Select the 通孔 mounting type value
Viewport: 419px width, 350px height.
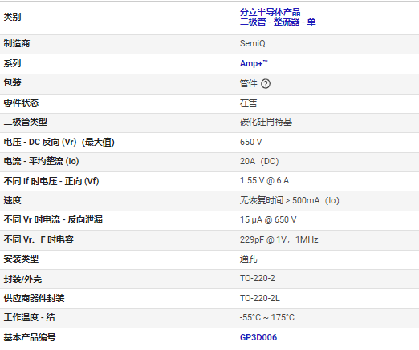pyautogui.click(x=248, y=259)
